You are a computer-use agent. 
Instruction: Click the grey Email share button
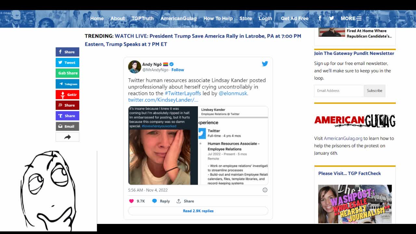[67, 126]
